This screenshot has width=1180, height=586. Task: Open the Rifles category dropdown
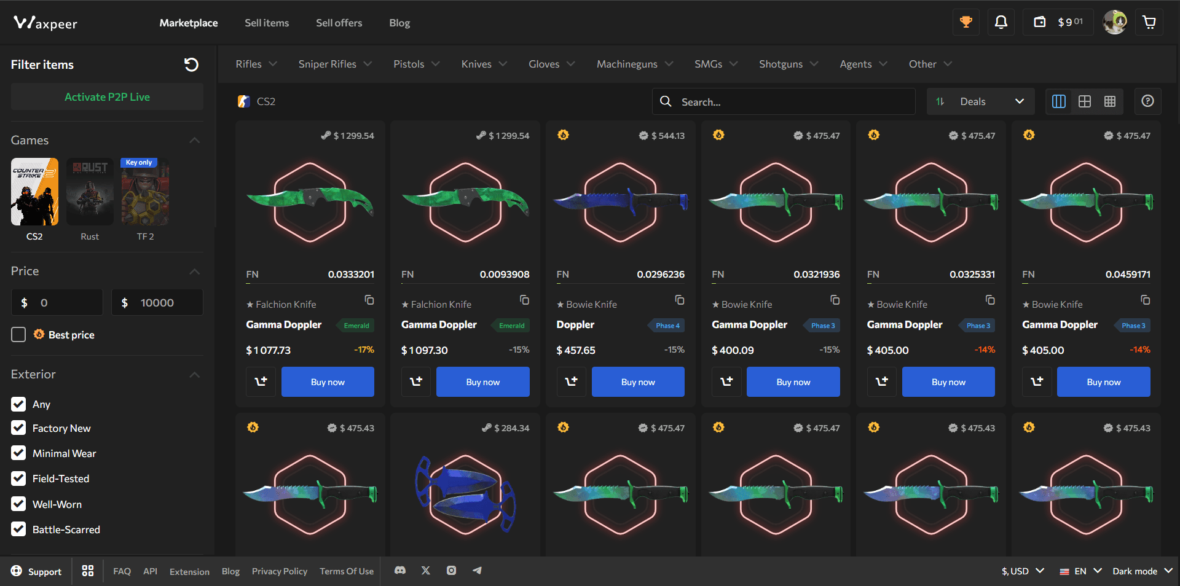256,64
